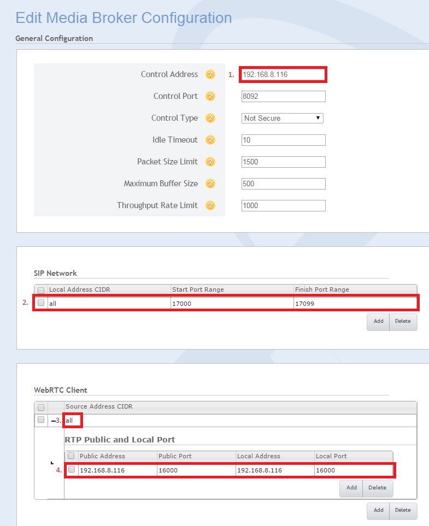Viewport: 429px width, 526px height.
Task: Click the Idle Timeout field showing 10
Action: tap(283, 140)
